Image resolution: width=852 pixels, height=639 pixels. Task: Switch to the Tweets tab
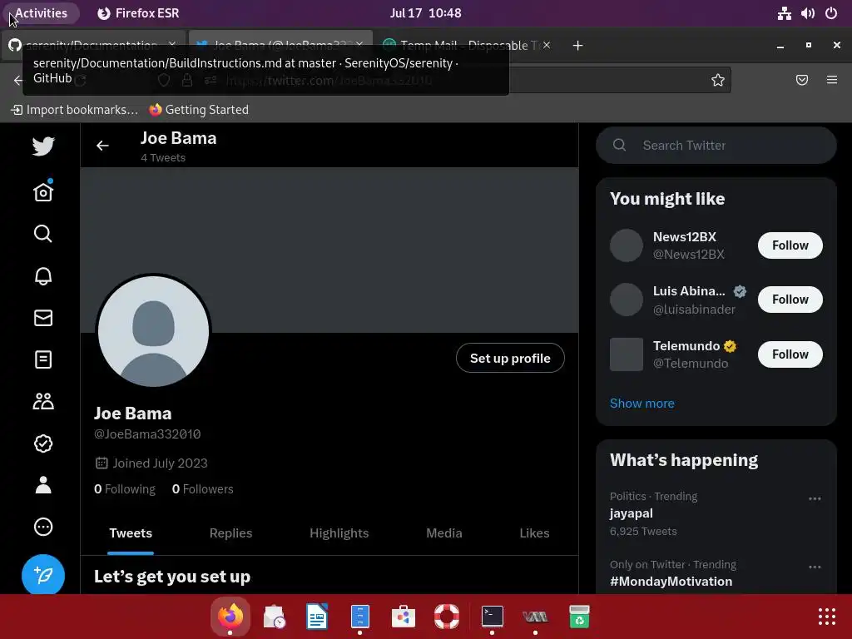(x=131, y=533)
